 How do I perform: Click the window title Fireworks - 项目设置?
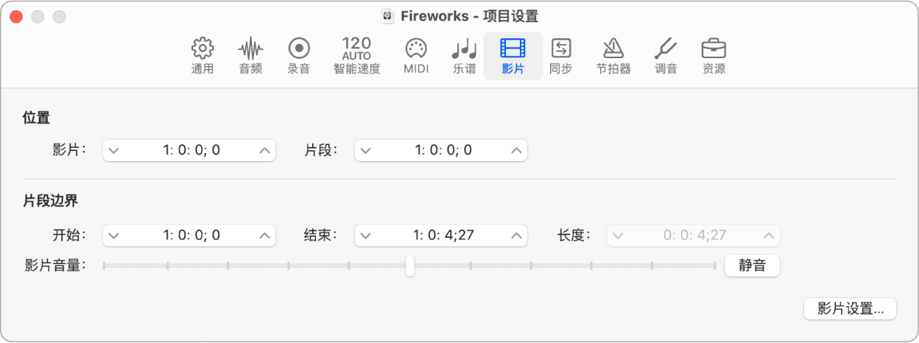click(469, 16)
